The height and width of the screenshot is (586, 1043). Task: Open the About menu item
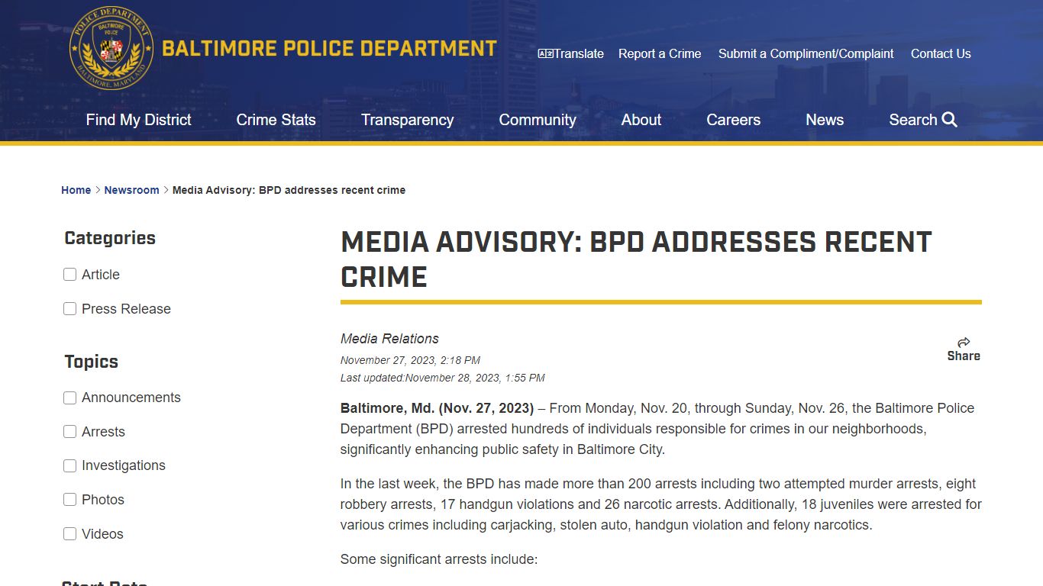(x=641, y=120)
